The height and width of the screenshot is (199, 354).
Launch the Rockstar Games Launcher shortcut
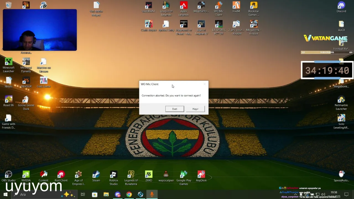coord(254,9)
